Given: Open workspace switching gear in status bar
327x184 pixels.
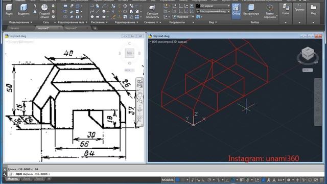Looking at the screenshot, I should [x=289, y=179].
